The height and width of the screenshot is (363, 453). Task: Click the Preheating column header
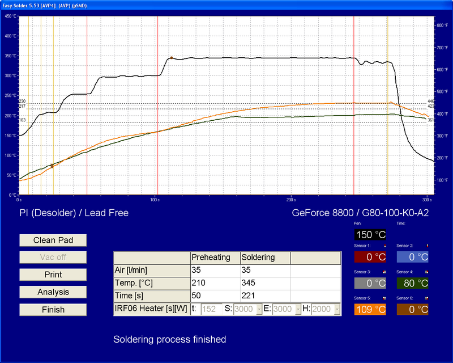tap(215, 258)
